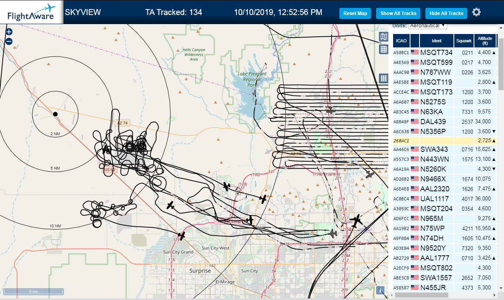The width and height of the screenshot is (504, 300).
Task: Click the US flag next to N63KA
Action: point(414,111)
